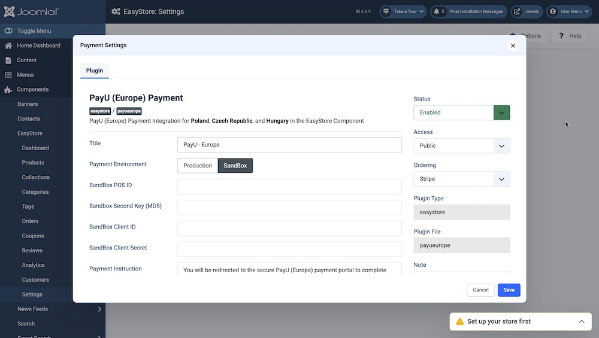Click the Menus list icon
This screenshot has height=338, width=599.
[8, 75]
